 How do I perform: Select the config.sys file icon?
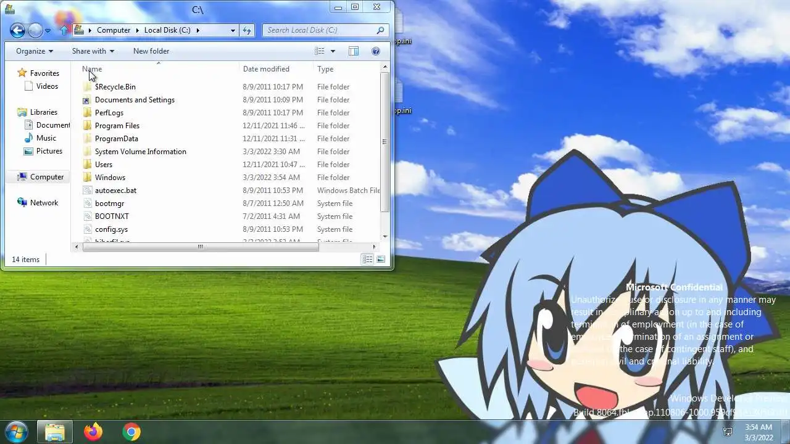[87, 229]
